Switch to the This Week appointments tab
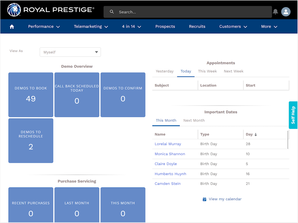Image resolution: width=298 pixels, height=223 pixels. 207,71
